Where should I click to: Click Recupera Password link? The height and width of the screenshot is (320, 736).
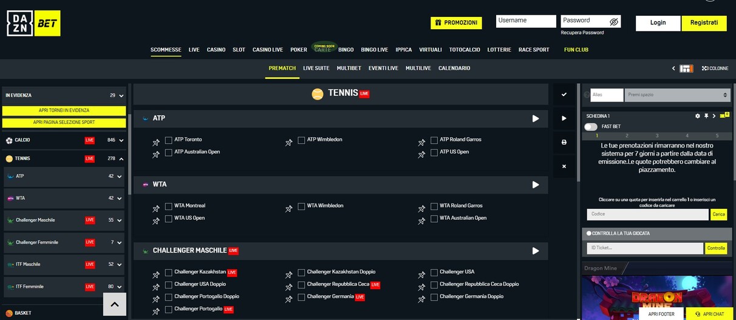pyautogui.click(x=582, y=33)
